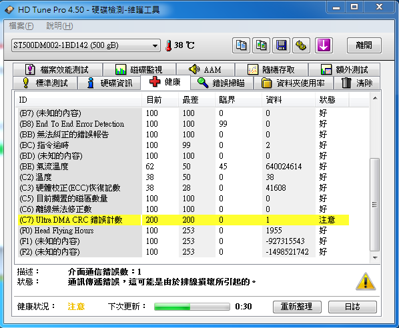Click the 38 ℃ temperature reading
This screenshot has width=399, height=328.
[184, 45]
